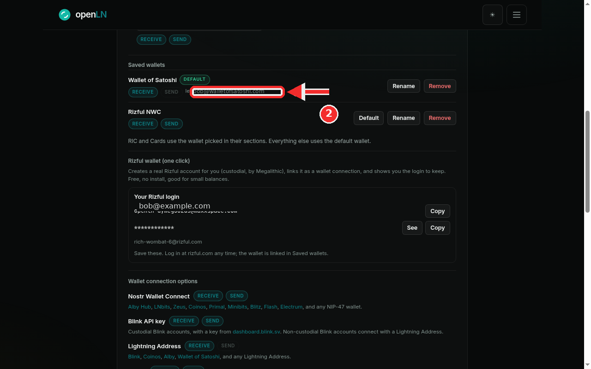The width and height of the screenshot is (591, 369).
Task: Open the Minibits link
Action: pyautogui.click(x=237, y=307)
